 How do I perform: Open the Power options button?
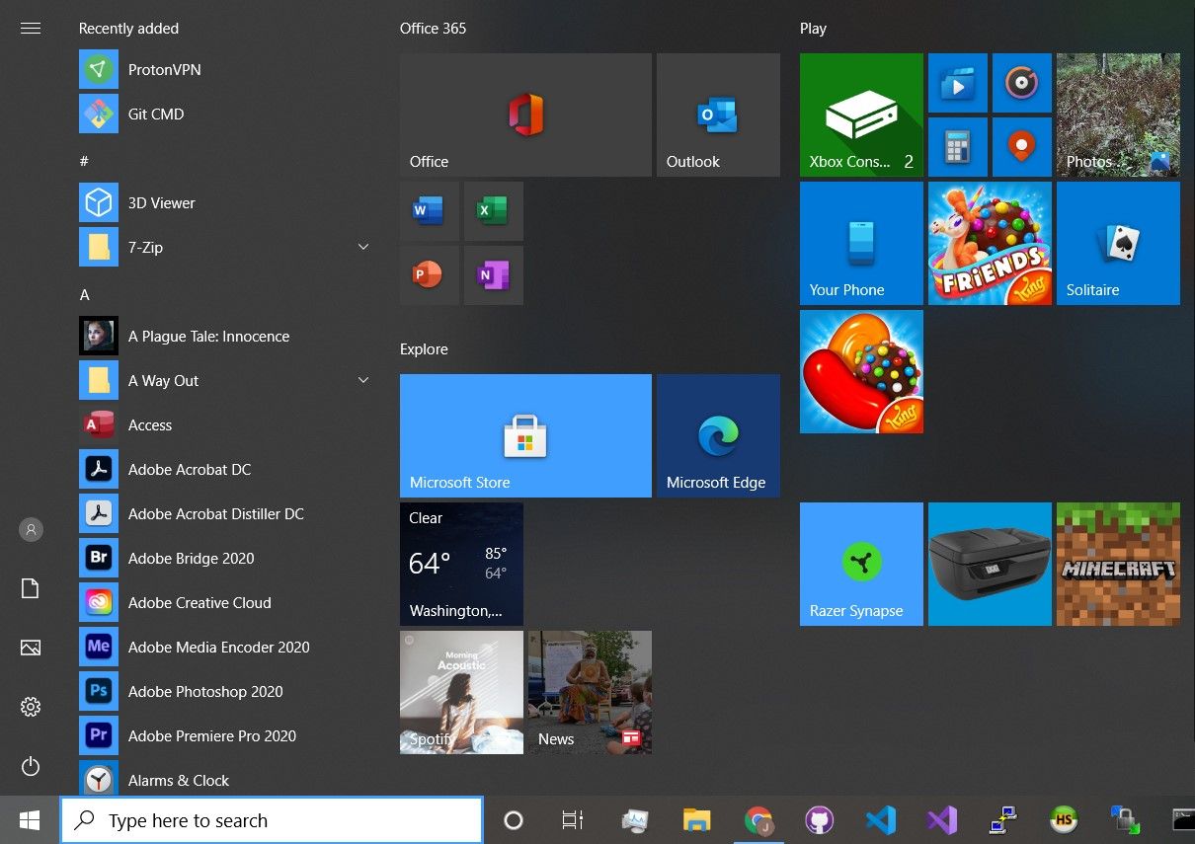pos(31,766)
